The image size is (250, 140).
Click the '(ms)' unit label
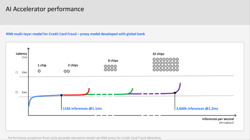coord(24,57)
